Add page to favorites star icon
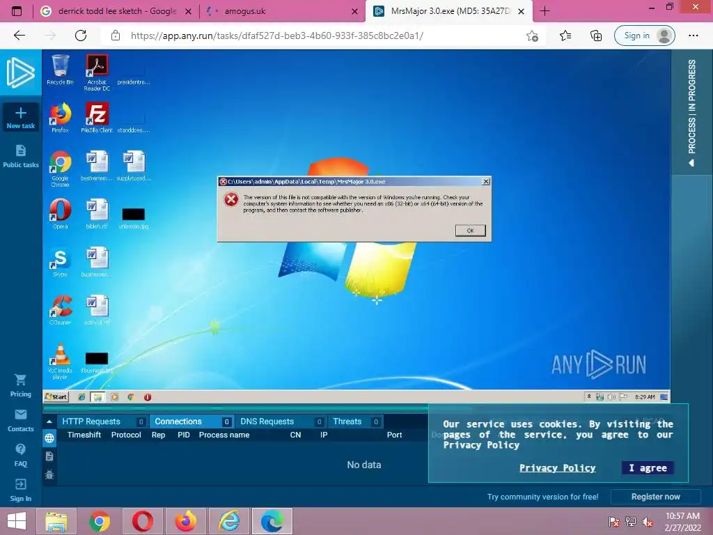Screen dimensions: 713x535 tap(533, 36)
